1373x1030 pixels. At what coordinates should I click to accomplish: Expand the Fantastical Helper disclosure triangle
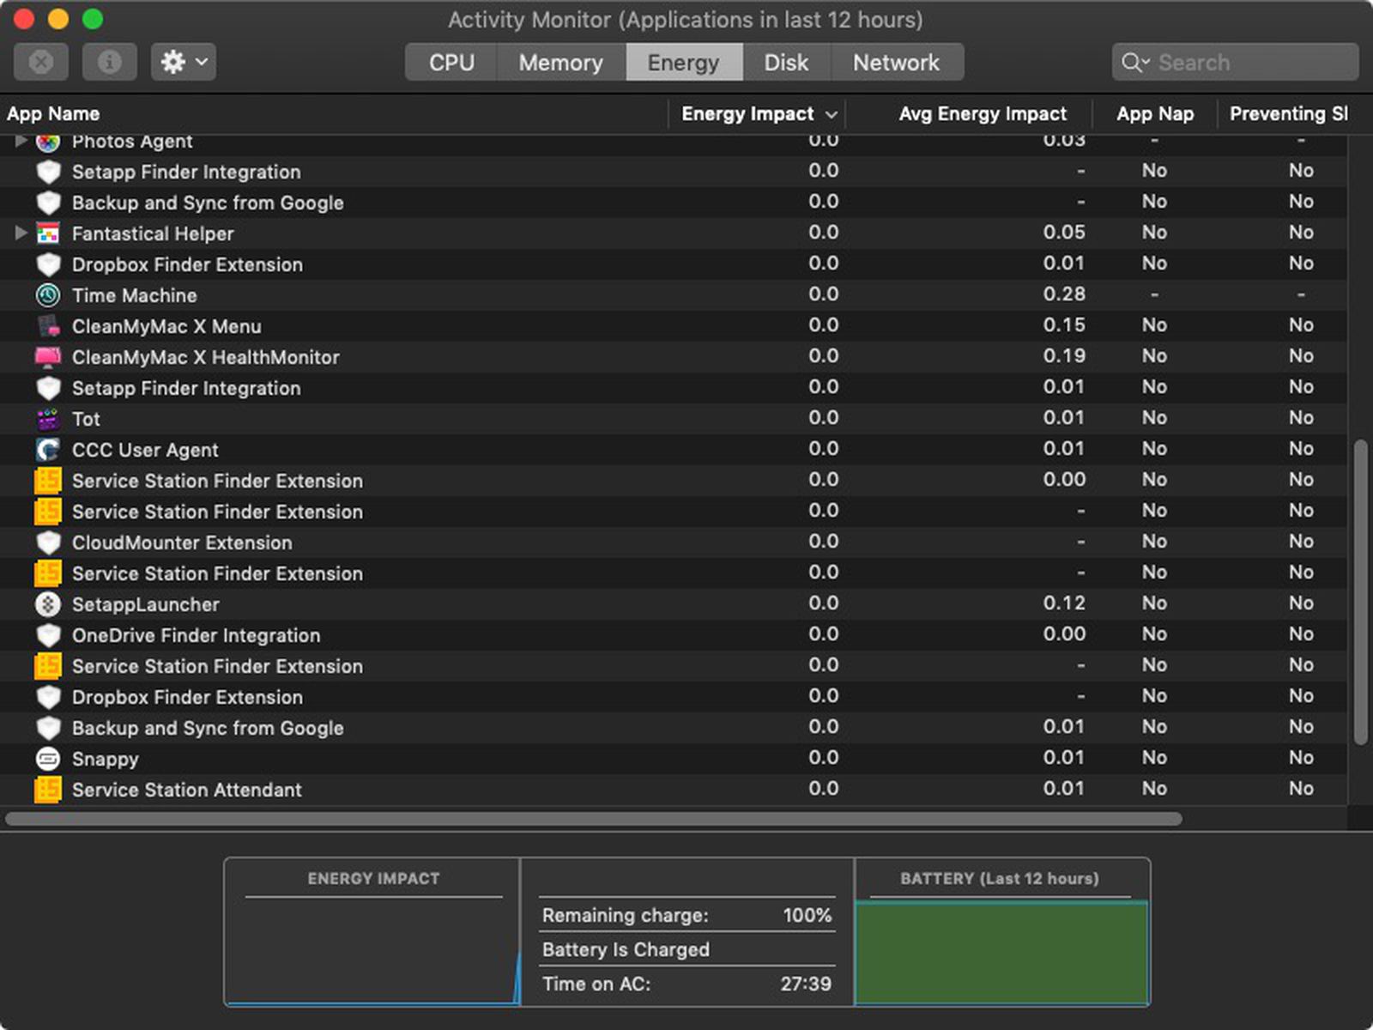pyautogui.click(x=21, y=233)
